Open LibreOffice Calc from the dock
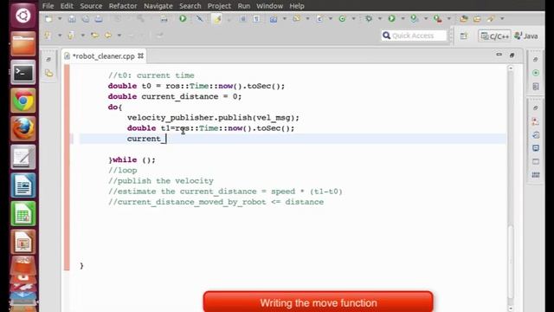554x312 pixels. coord(23,214)
